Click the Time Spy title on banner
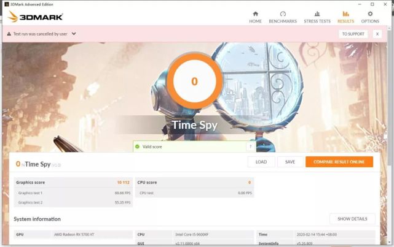 (194, 125)
